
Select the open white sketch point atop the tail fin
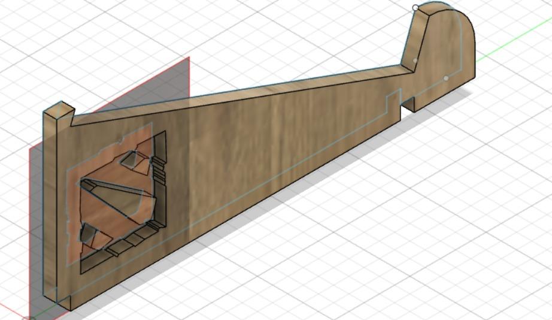click(x=415, y=7)
